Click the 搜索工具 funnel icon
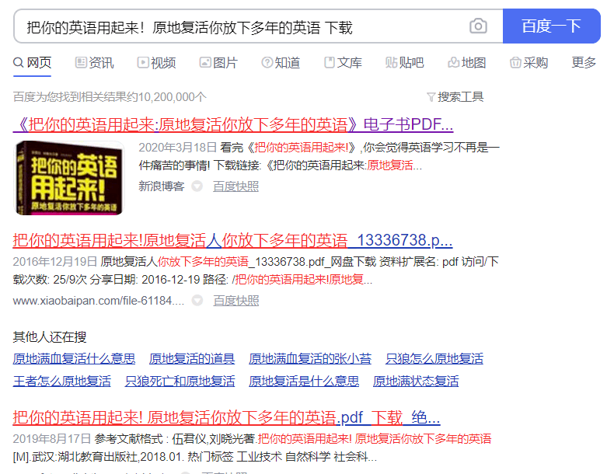Screen dimensions: 614x474 [x=431, y=97]
